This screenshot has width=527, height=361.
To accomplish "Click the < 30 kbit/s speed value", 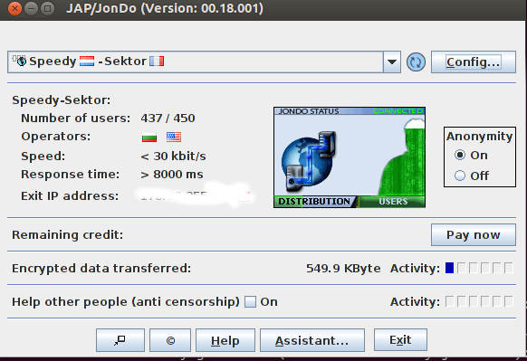I will pos(174,157).
